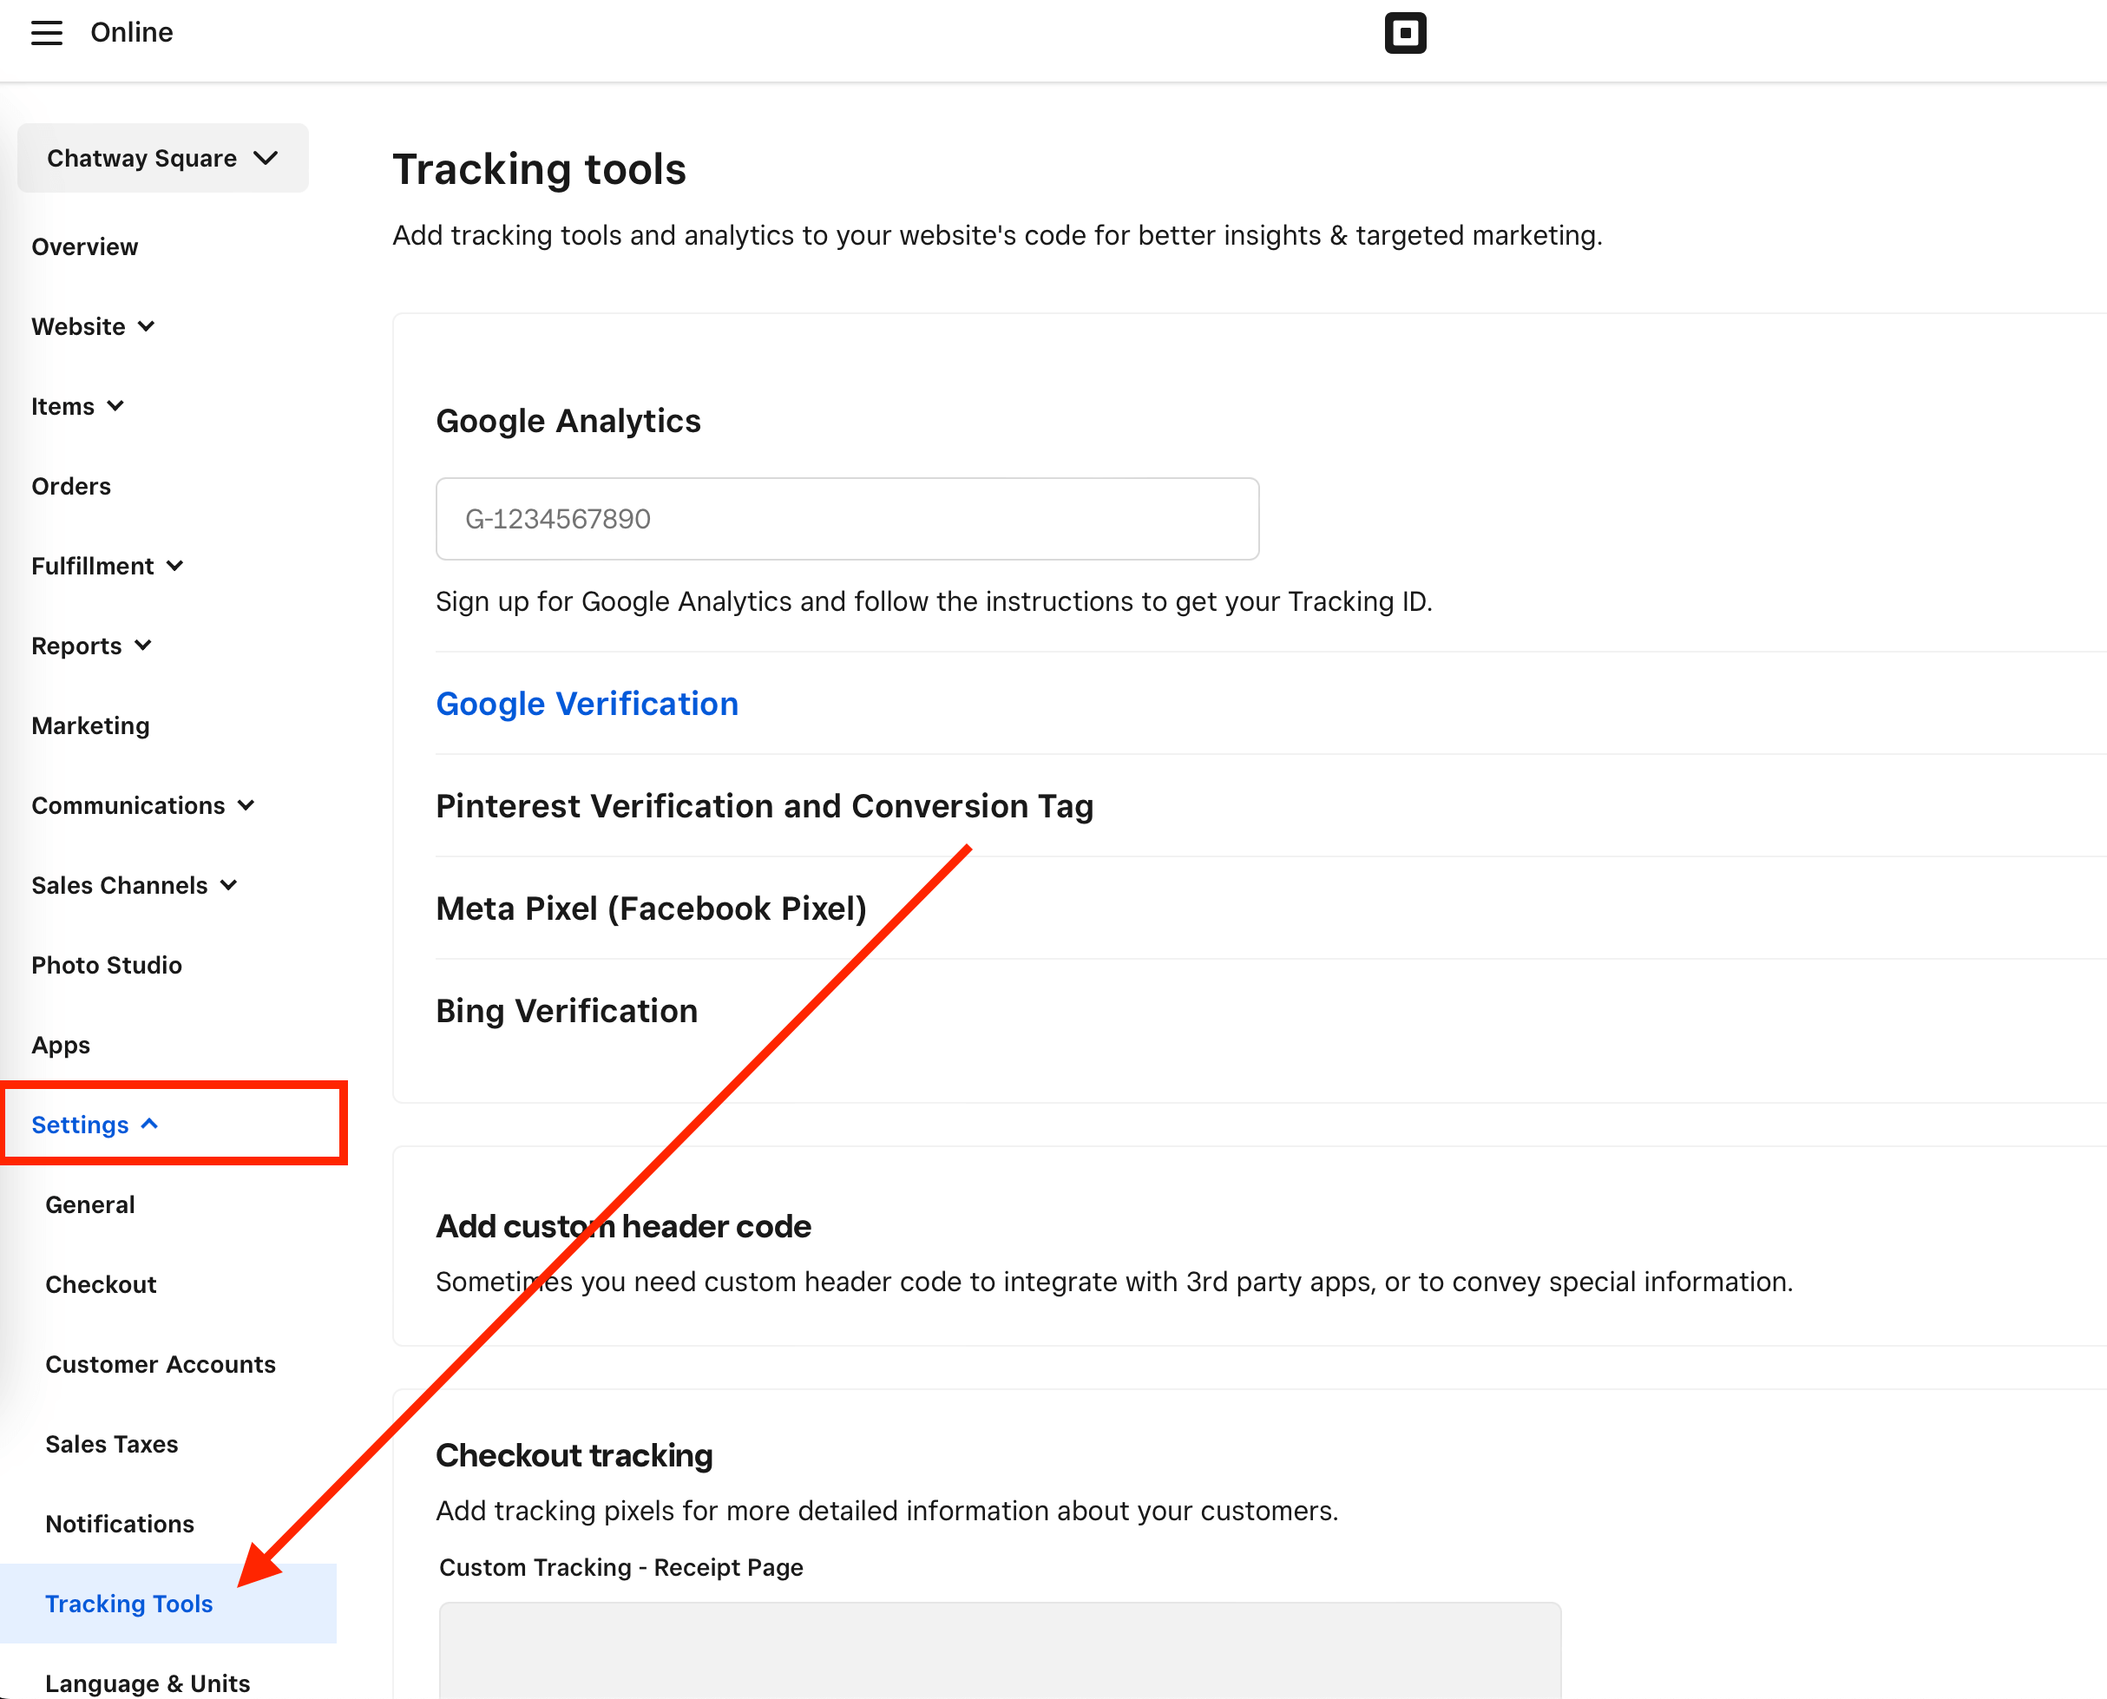Expand Pinterest Verification and Conversion Tag section

pyautogui.click(x=765, y=806)
